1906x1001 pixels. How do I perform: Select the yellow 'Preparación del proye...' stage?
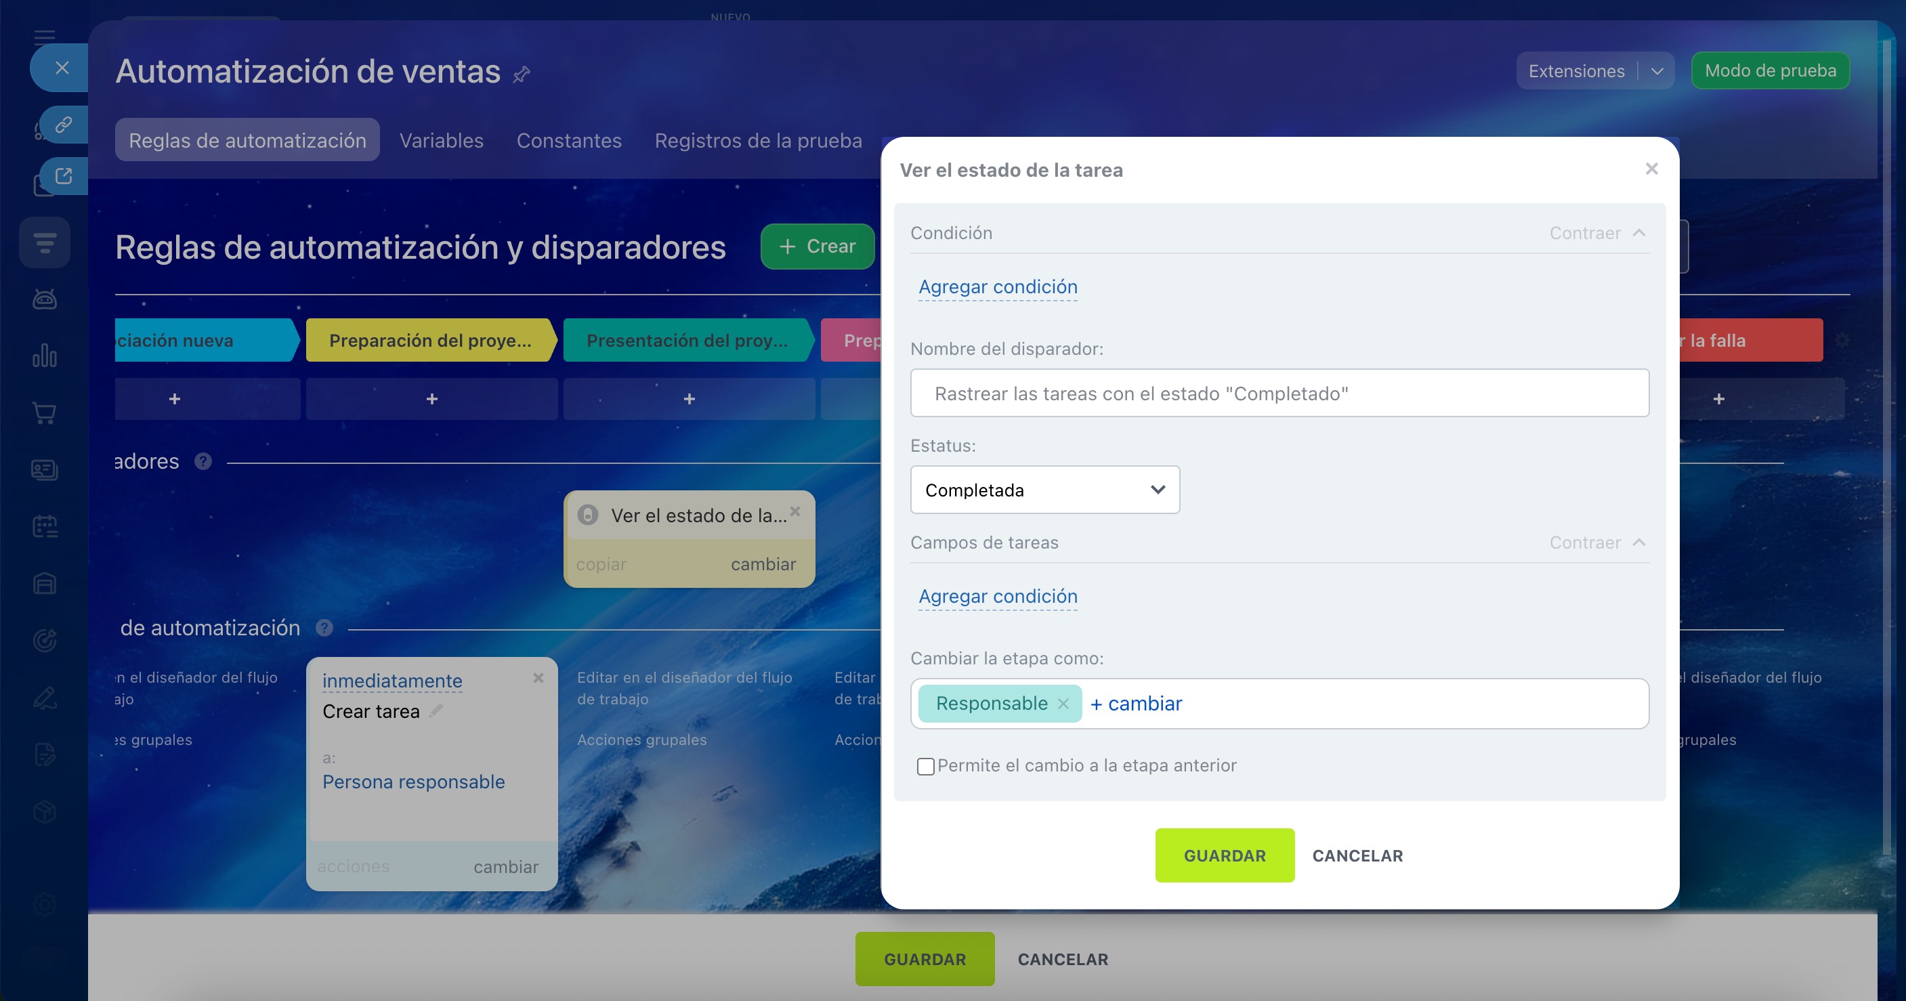pyautogui.click(x=430, y=340)
